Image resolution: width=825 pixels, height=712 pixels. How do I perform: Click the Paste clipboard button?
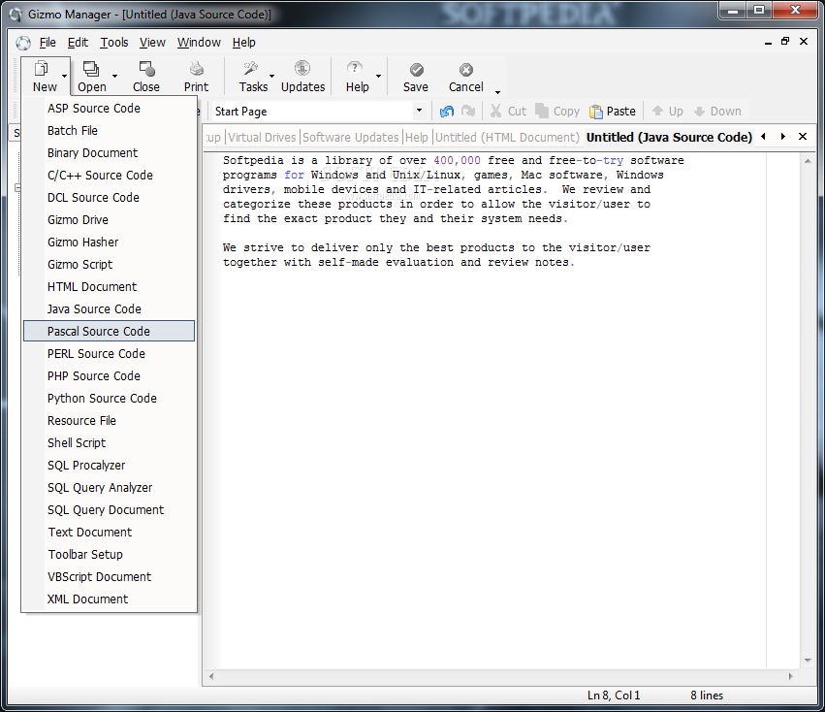613,112
